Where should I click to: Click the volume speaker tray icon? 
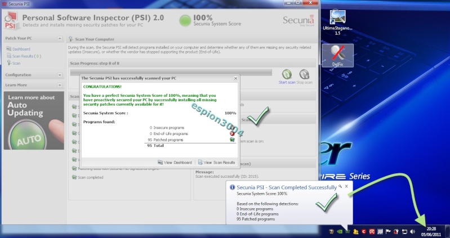click(413, 231)
